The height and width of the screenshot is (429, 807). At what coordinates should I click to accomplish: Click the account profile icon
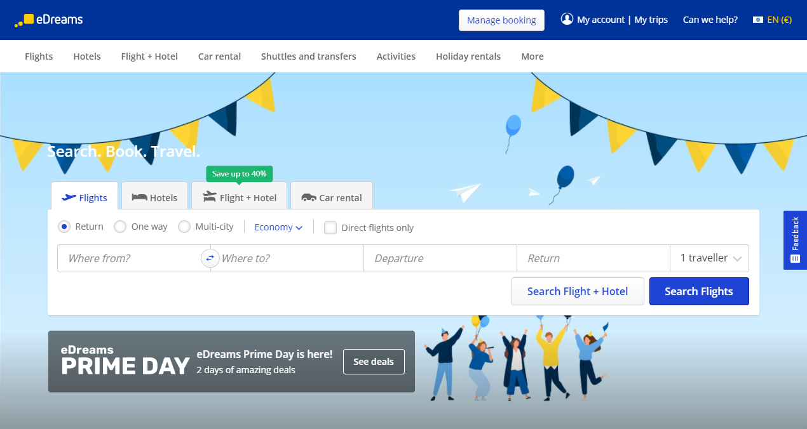tap(567, 19)
